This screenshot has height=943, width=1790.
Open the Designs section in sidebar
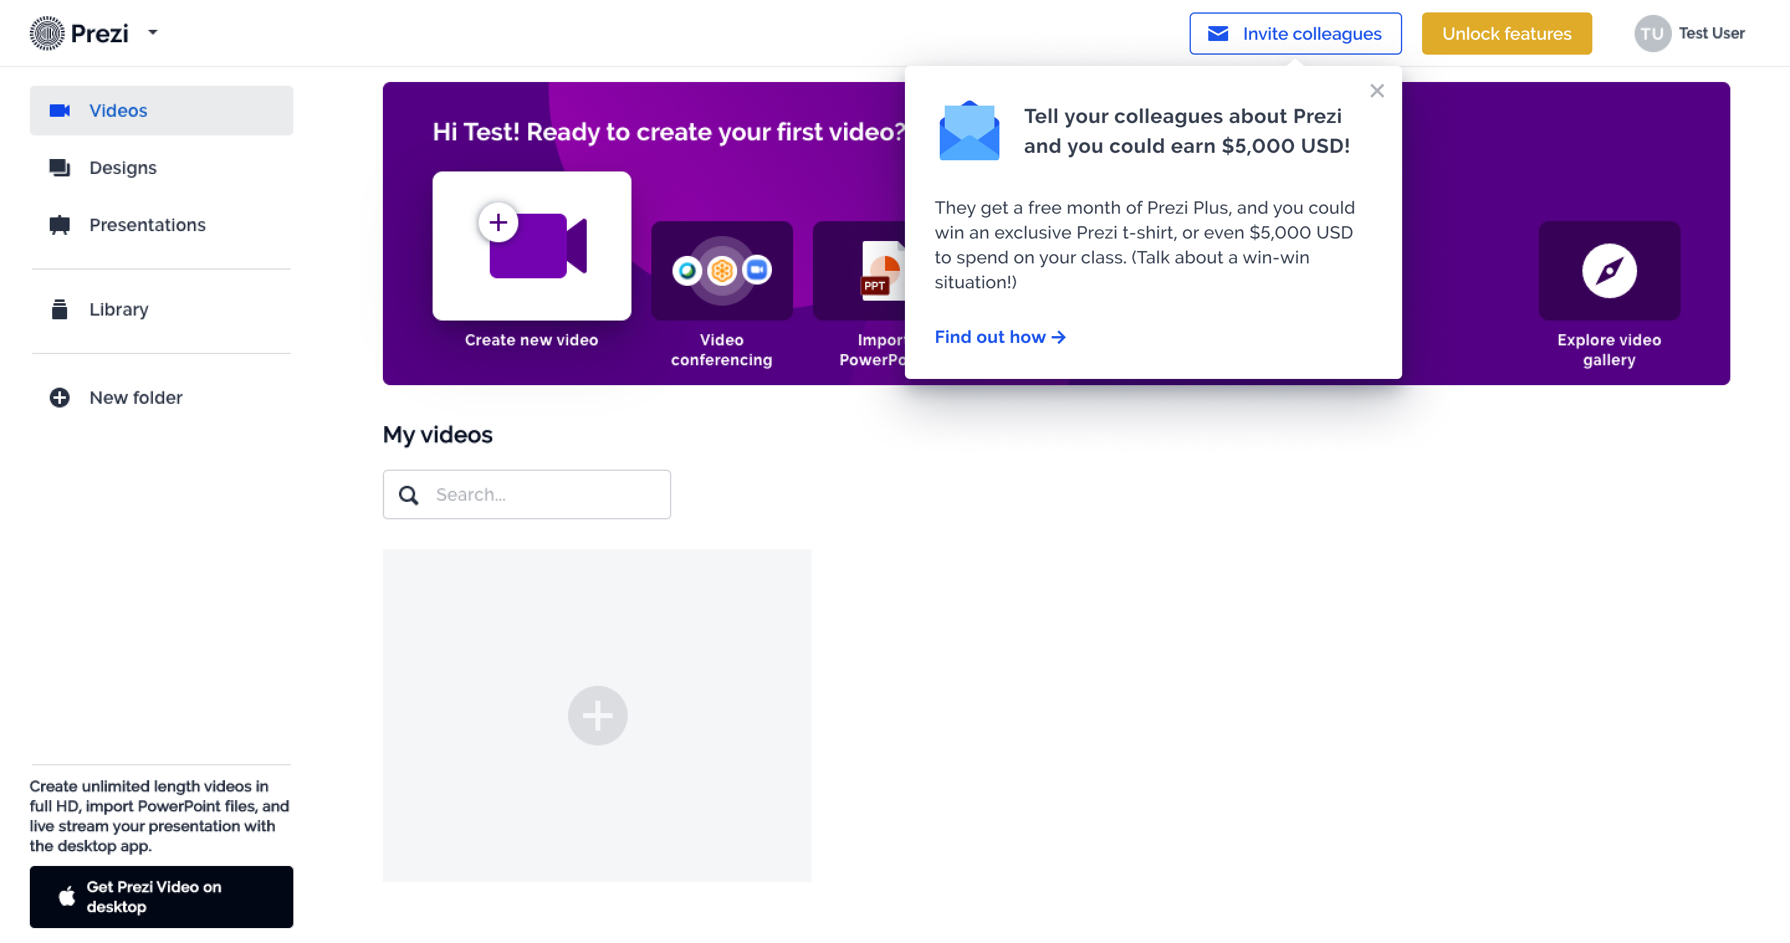[x=122, y=167]
